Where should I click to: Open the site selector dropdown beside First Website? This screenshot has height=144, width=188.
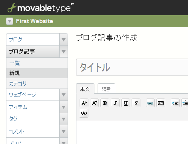click(10, 21)
